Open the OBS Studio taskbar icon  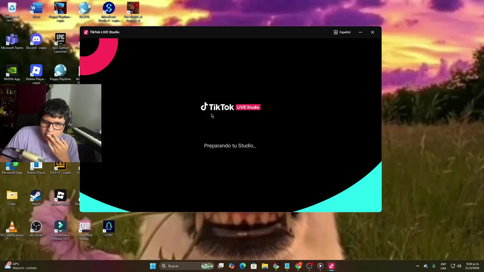[309, 266]
